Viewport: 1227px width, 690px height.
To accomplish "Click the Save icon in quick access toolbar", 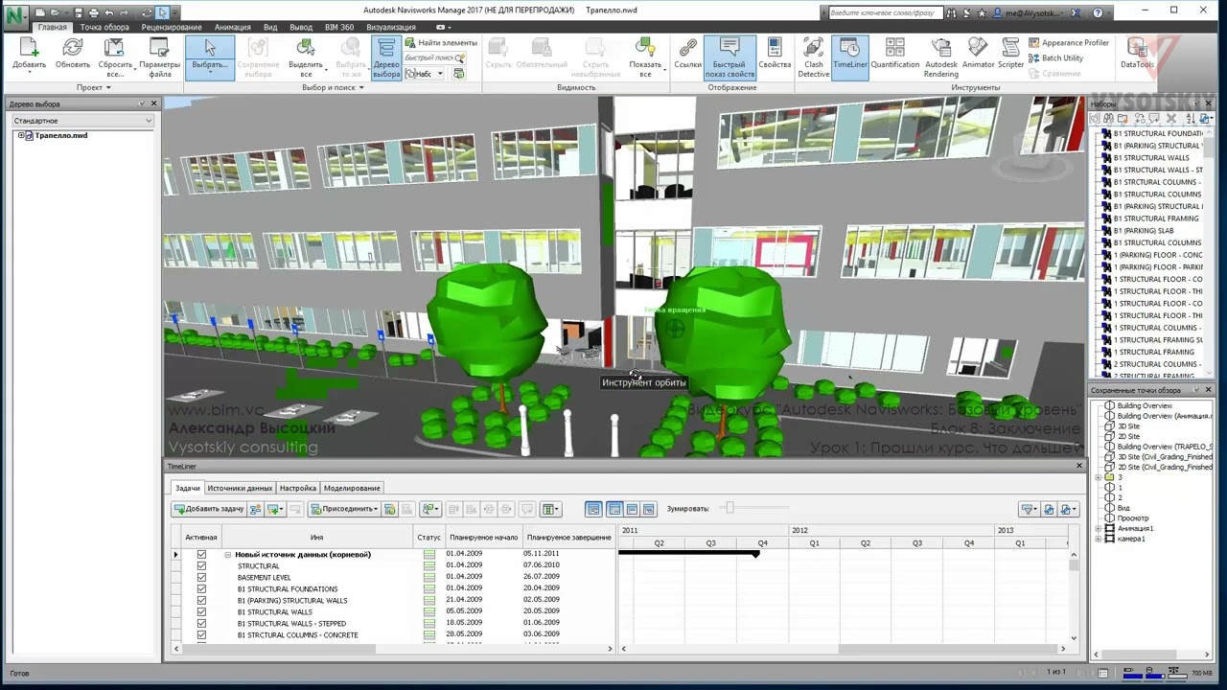I will [x=77, y=12].
